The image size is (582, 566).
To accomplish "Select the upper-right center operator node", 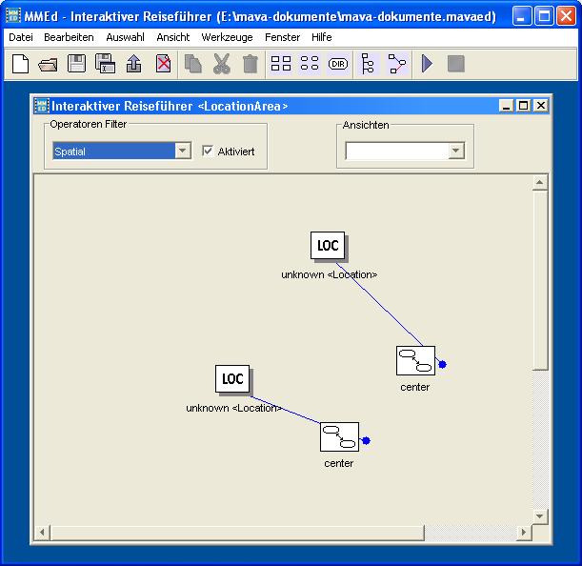I will pyautogui.click(x=415, y=360).
